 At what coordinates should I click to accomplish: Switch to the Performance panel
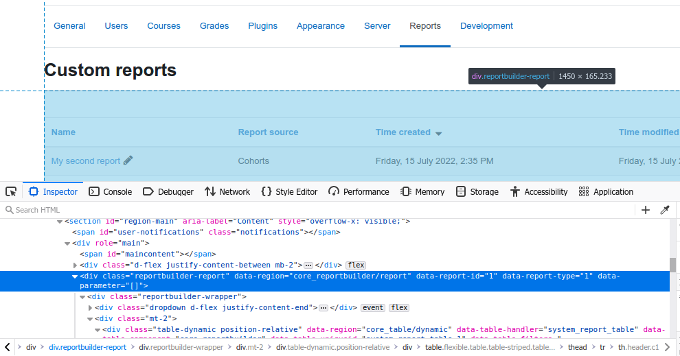pos(359,191)
